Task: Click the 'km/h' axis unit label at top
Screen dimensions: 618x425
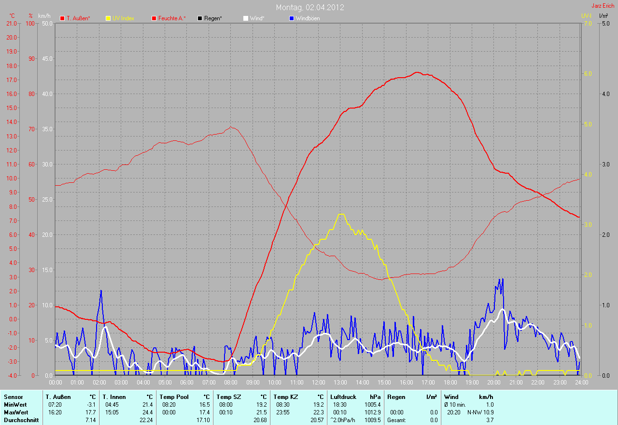Action: point(44,16)
